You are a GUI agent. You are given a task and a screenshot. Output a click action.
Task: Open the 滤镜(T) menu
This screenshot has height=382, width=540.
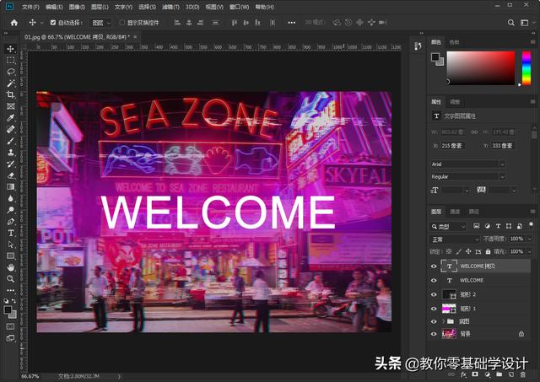170,7
